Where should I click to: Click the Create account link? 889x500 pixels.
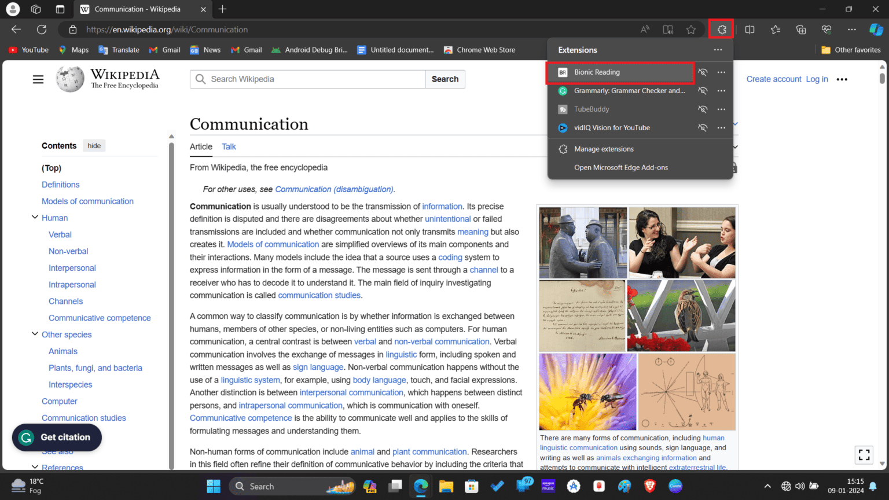tap(774, 79)
